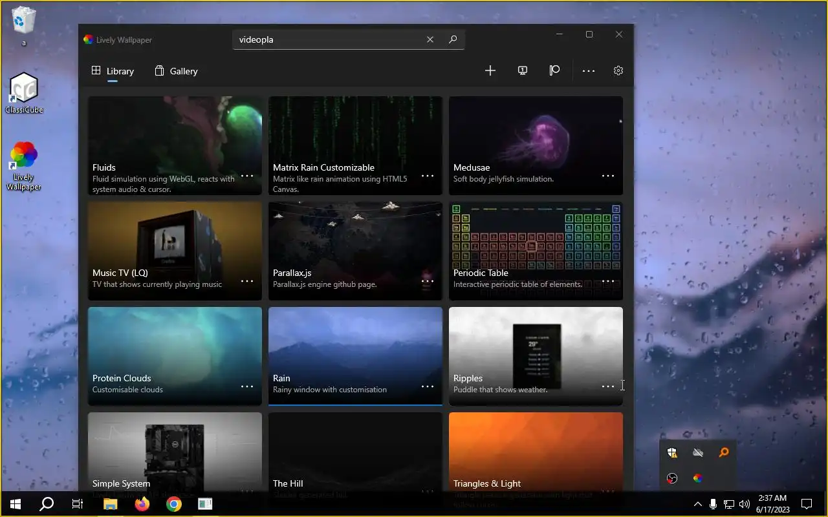Click the Lively Wallpaper icon in tray popup
The height and width of the screenshot is (517, 828).
[x=697, y=478]
